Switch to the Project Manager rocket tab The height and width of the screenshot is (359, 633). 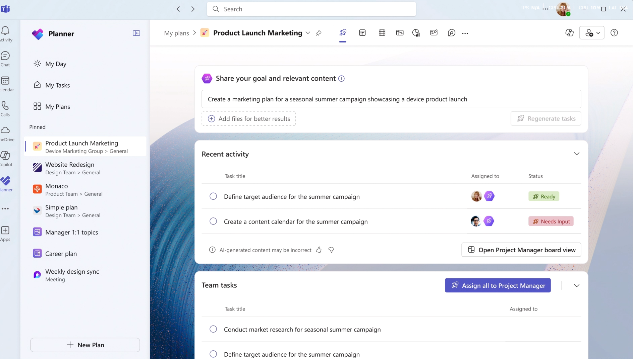point(343,33)
